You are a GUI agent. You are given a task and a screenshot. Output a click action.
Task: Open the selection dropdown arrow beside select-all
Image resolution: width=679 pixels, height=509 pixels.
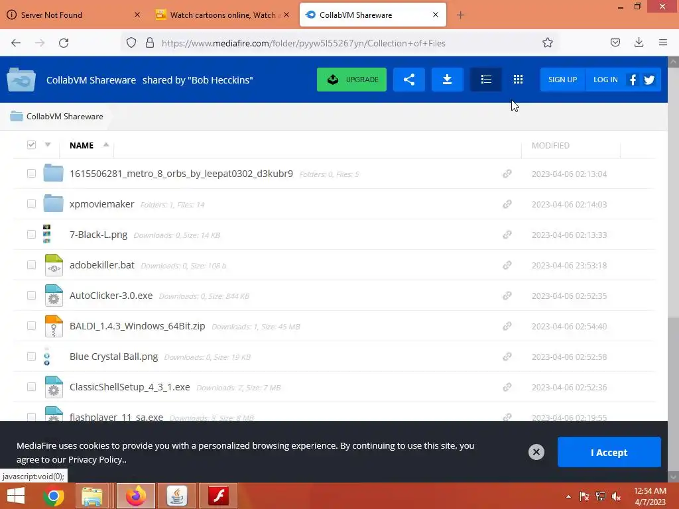pyautogui.click(x=48, y=144)
